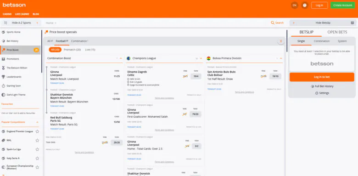Click the Search magnifier icon
Image resolution: width=358 pixels, height=176 pixels.
272,23
